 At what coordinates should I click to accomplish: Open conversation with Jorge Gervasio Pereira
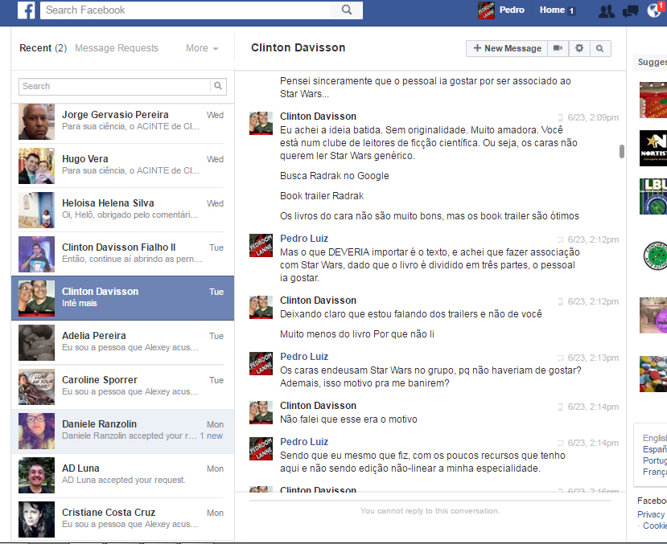click(x=122, y=122)
